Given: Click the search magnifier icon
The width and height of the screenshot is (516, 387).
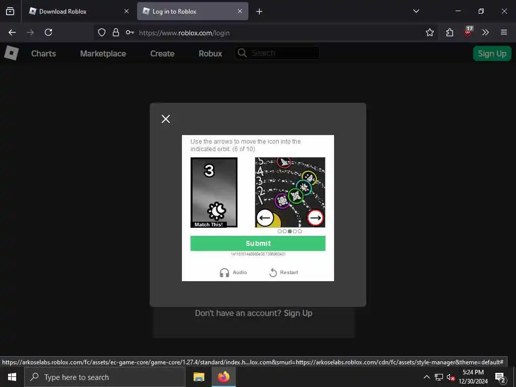Looking at the screenshot, I should (x=242, y=53).
